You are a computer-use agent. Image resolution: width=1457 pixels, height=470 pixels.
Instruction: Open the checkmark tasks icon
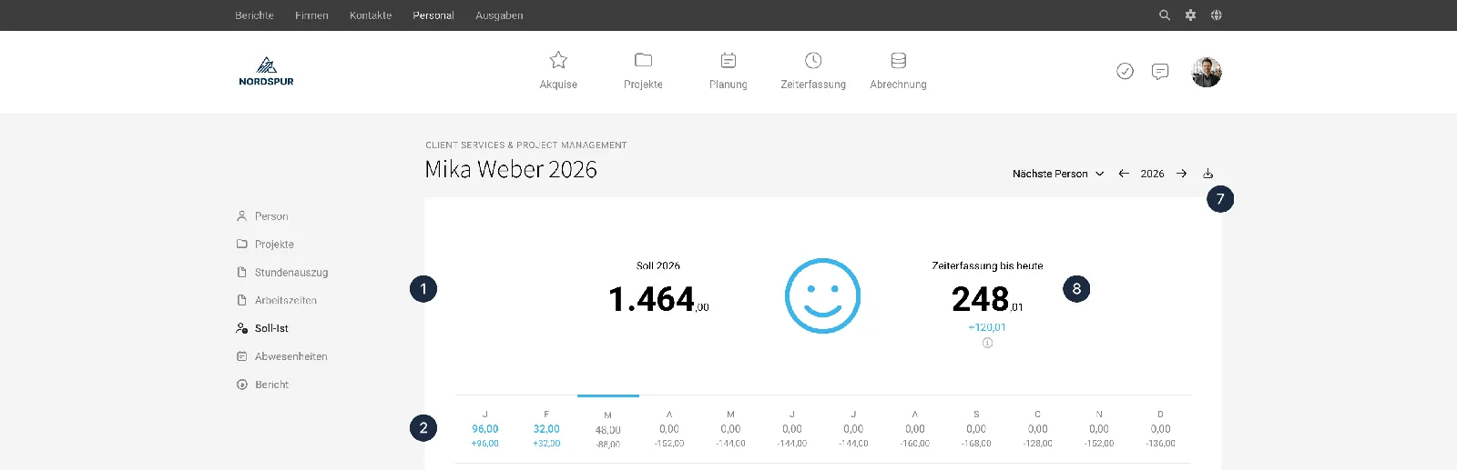point(1126,71)
